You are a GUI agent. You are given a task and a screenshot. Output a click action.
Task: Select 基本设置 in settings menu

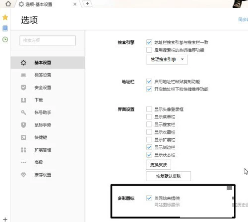[48, 63]
